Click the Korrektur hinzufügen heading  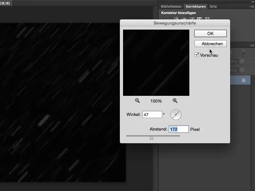click(x=178, y=13)
